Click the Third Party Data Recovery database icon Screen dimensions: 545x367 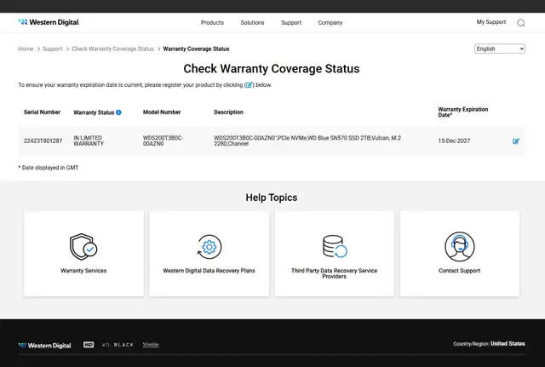(x=335, y=246)
